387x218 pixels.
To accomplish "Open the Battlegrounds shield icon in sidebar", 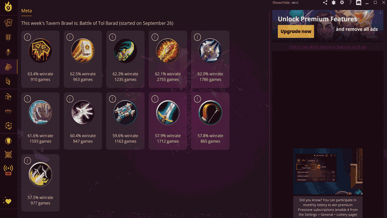I will click(x=8, y=37).
